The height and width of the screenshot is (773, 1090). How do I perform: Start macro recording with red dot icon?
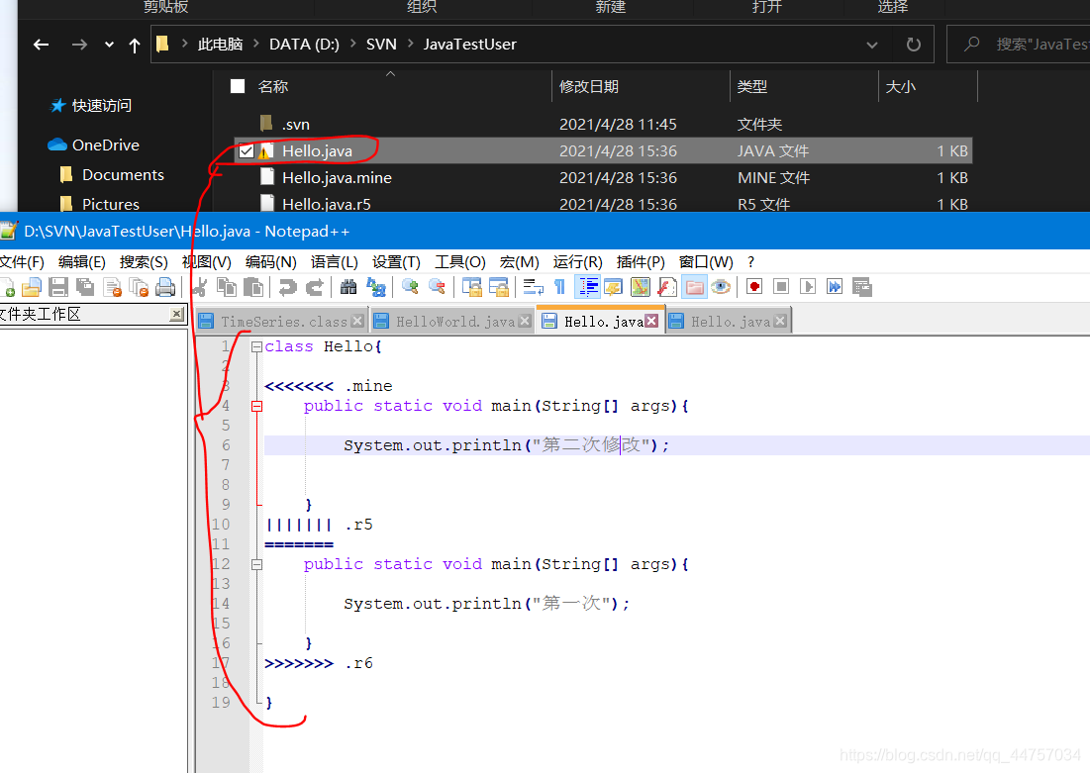[x=754, y=287]
